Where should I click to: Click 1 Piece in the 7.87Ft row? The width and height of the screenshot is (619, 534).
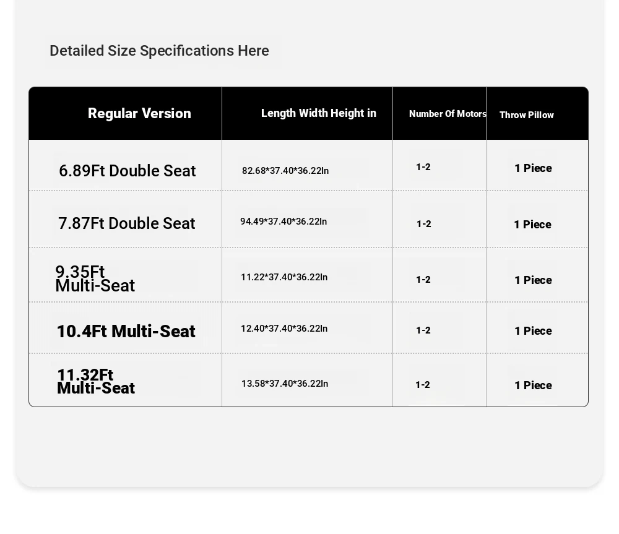pyautogui.click(x=532, y=225)
